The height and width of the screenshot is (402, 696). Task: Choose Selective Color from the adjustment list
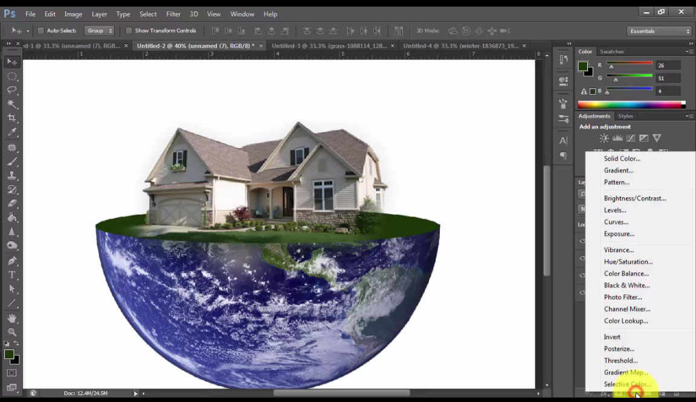point(627,384)
